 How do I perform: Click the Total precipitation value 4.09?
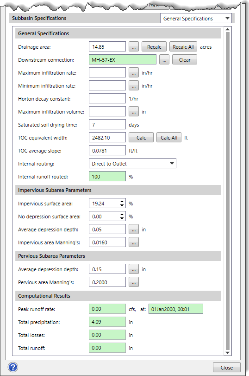107,322
